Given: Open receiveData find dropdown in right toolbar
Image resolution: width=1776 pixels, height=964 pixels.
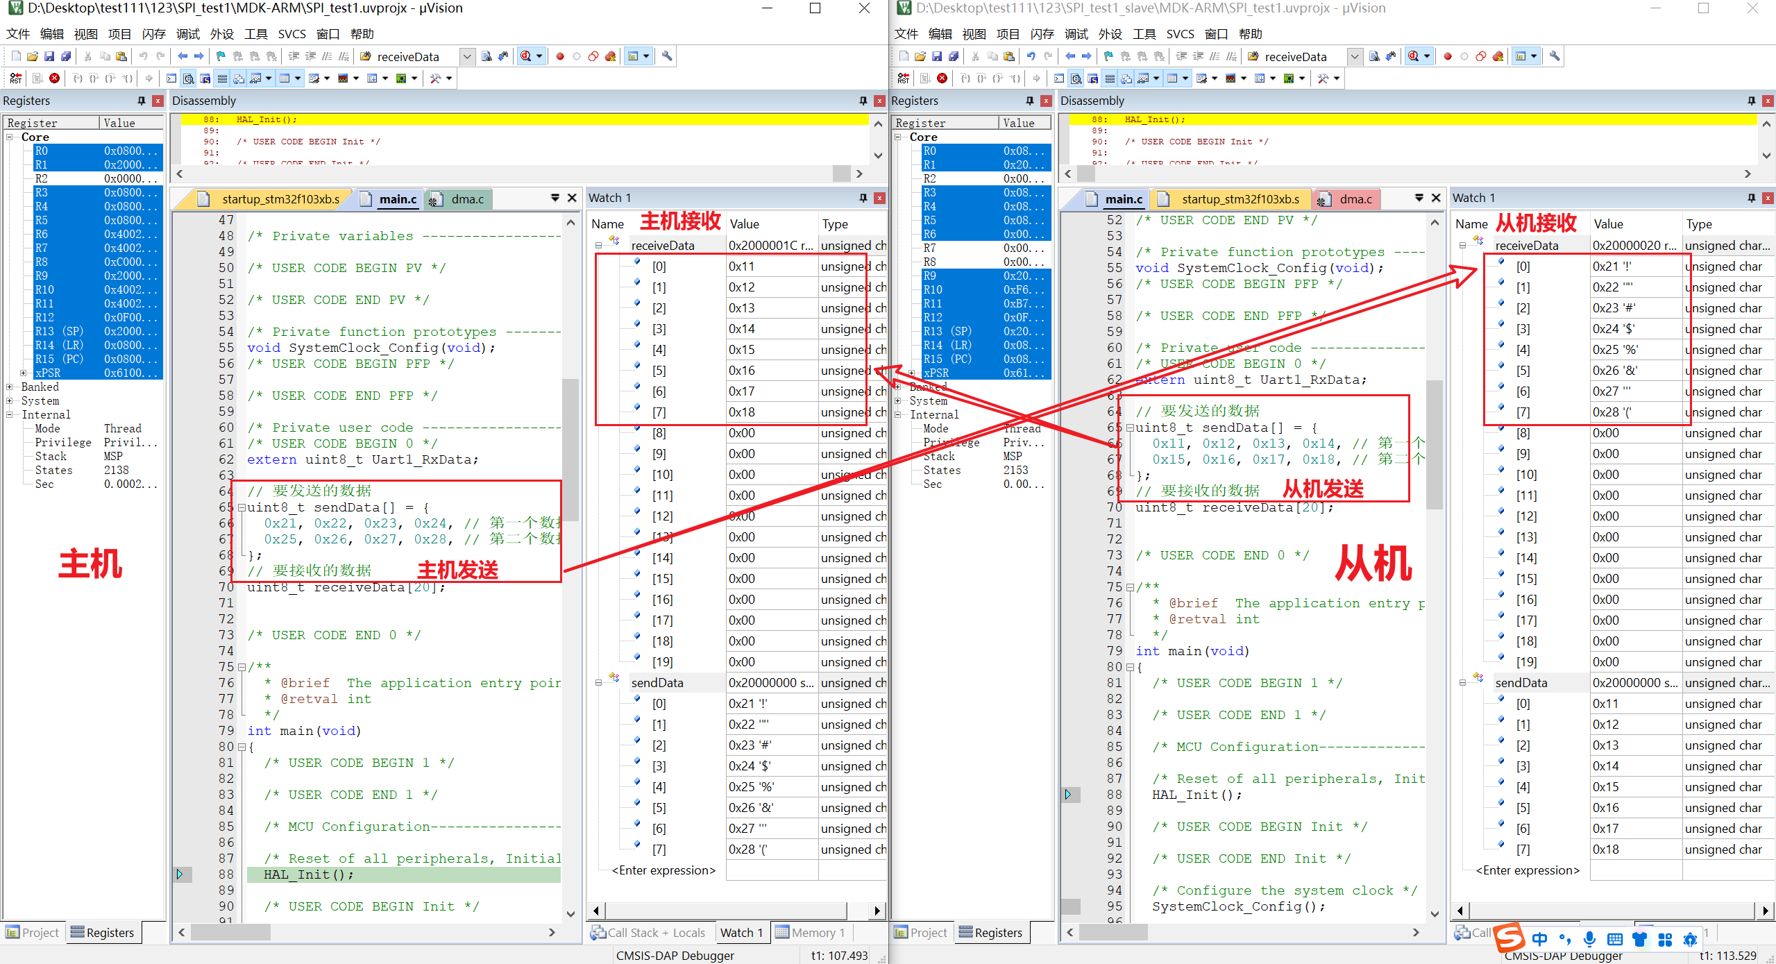Looking at the screenshot, I should 1355,56.
